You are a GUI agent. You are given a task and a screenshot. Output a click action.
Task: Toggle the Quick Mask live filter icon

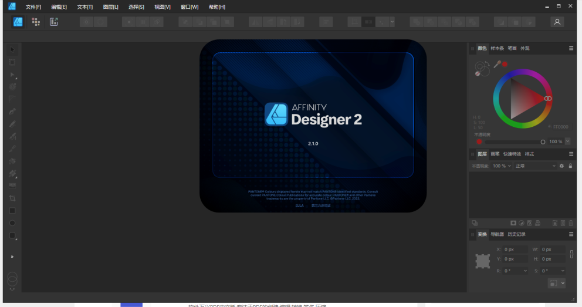point(538,223)
